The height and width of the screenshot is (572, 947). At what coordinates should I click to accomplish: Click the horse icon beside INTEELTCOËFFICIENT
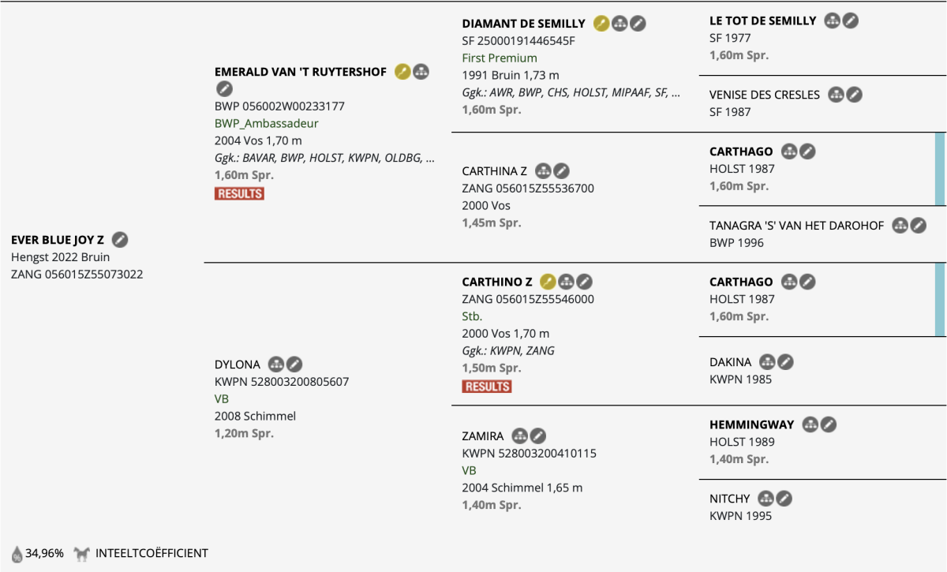pos(82,553)
